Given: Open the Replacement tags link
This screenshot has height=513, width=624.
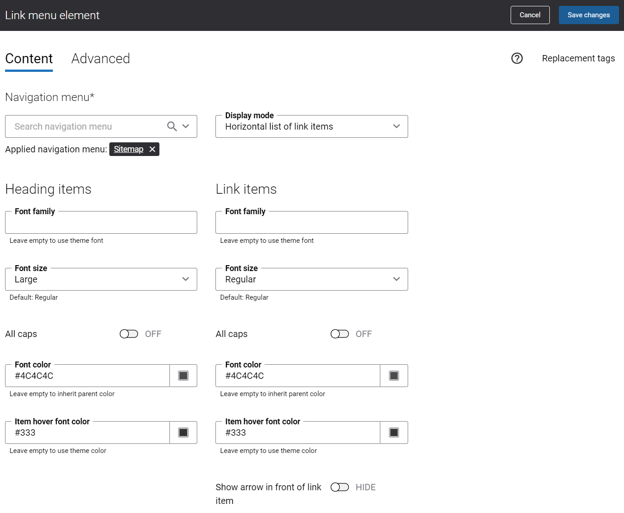Looking at the screenshot, I should click(x=578, y=58).
